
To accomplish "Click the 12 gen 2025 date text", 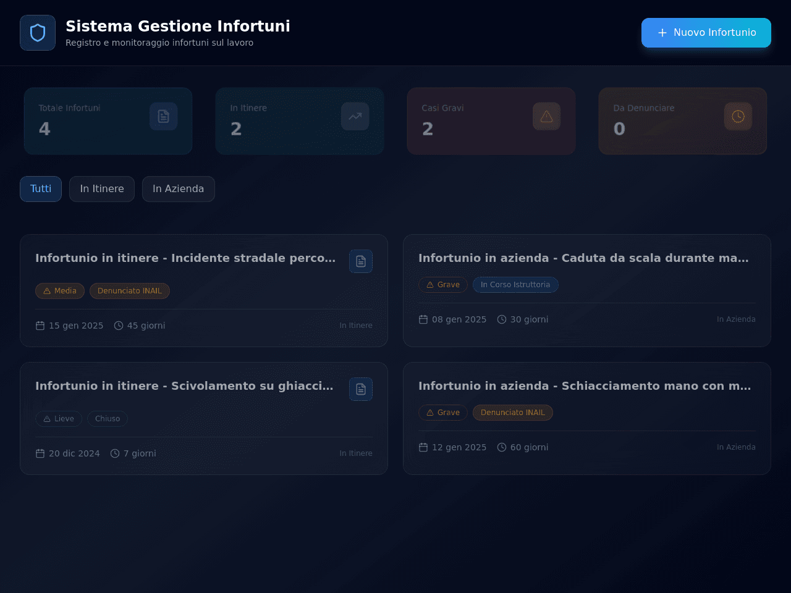I will (459, 447).
